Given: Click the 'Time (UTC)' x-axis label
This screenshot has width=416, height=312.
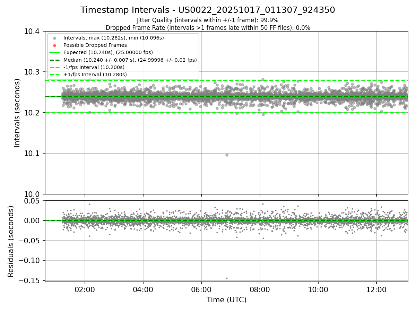Looking at the screenshot, I should click(226, 300).
